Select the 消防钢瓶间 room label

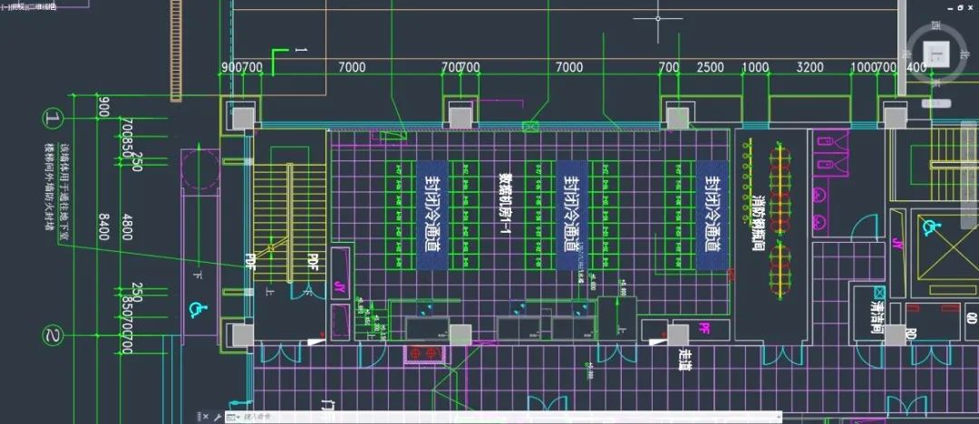pos(760,220)
